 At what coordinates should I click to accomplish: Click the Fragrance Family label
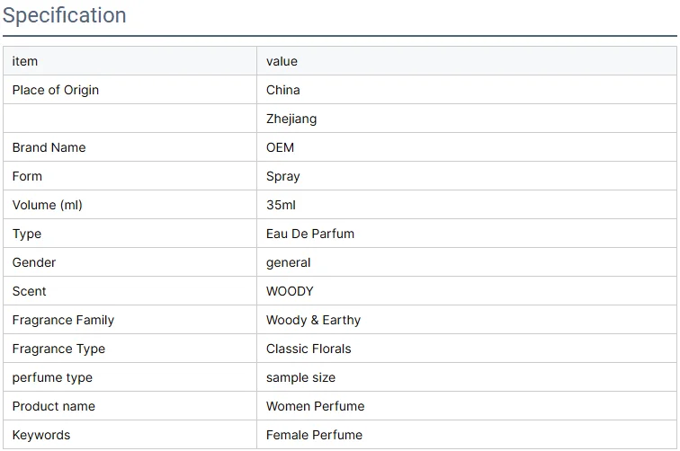[x=63, y=320]
